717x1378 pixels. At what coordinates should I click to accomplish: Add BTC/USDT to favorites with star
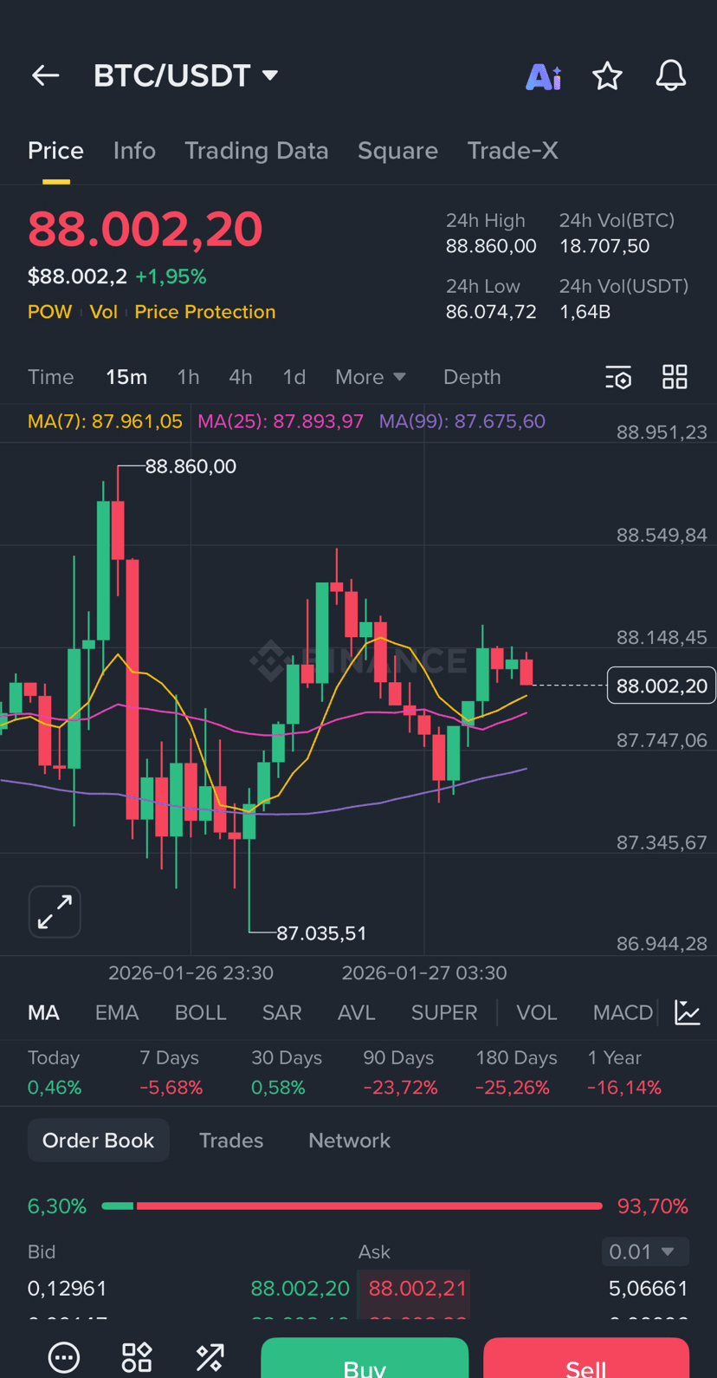607,76
